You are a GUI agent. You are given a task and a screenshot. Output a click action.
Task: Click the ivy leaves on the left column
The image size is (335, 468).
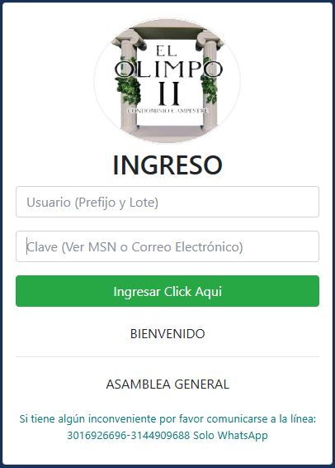tap(128, 80)
